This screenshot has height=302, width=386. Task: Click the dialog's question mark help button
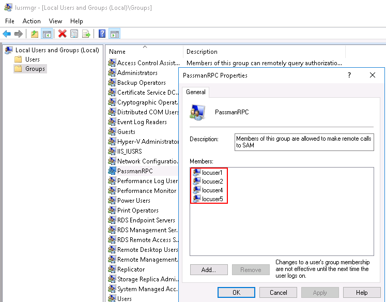tap(349, 75)
